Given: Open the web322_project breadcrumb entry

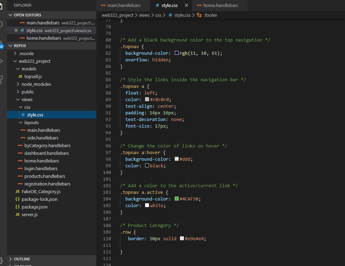Looking at the screenshot, I should tap(117, 15).
